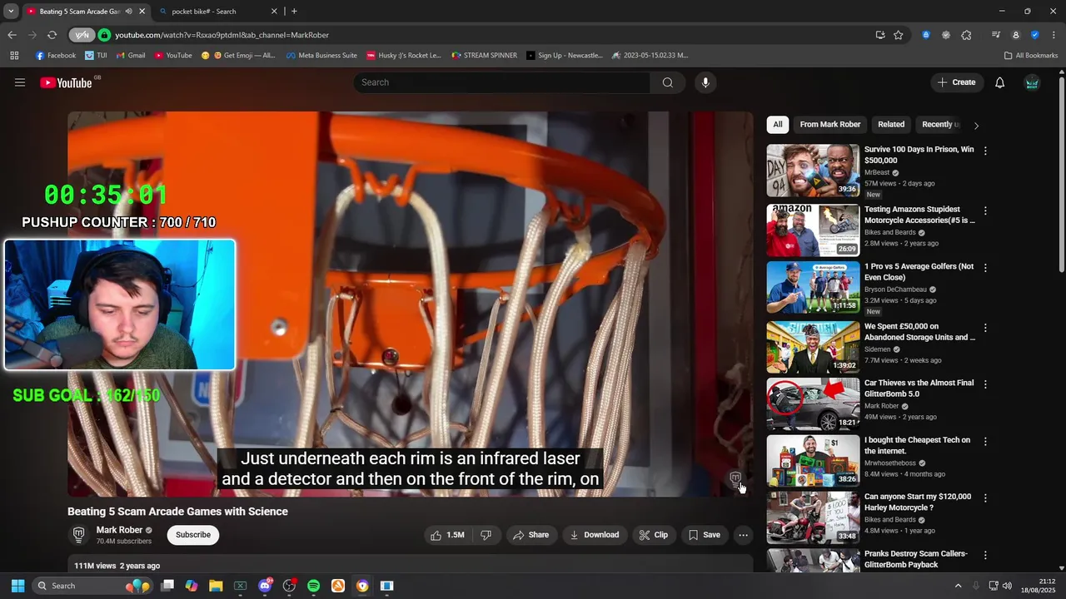1066x599 pixels.
Task: Open the YouTube guide hamburger menu
Action: pos(20,82)
